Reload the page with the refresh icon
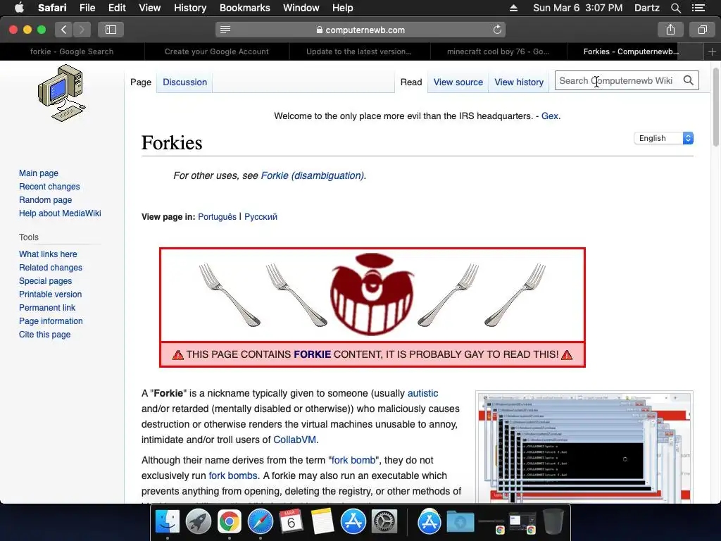Image resolution: width=721 pixels, height=541 pixels. pyautogui.click(x=497, y=30)
